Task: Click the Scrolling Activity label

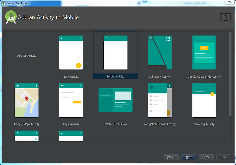Action: pyautogui.click(x=204, y=124)
